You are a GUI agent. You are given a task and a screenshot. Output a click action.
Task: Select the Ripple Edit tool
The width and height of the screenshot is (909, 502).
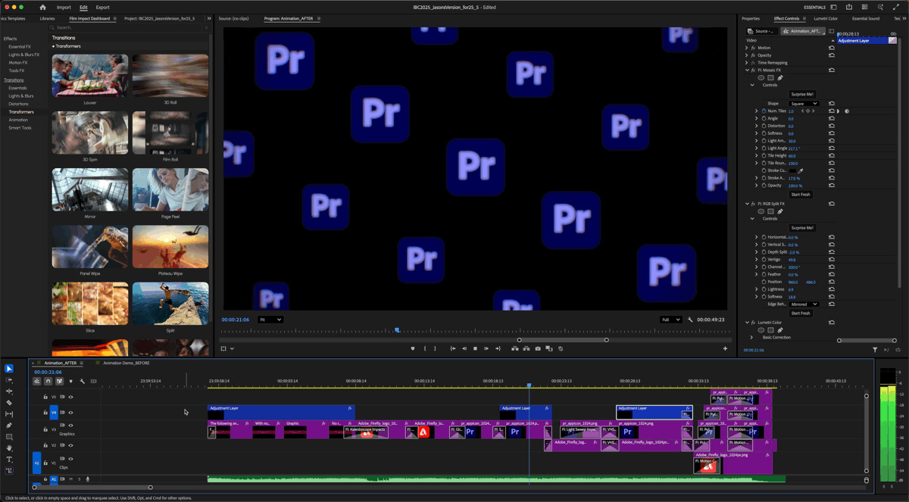pos(9,391)
